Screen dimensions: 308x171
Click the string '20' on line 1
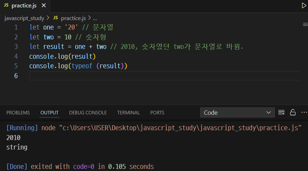(71, 27)
